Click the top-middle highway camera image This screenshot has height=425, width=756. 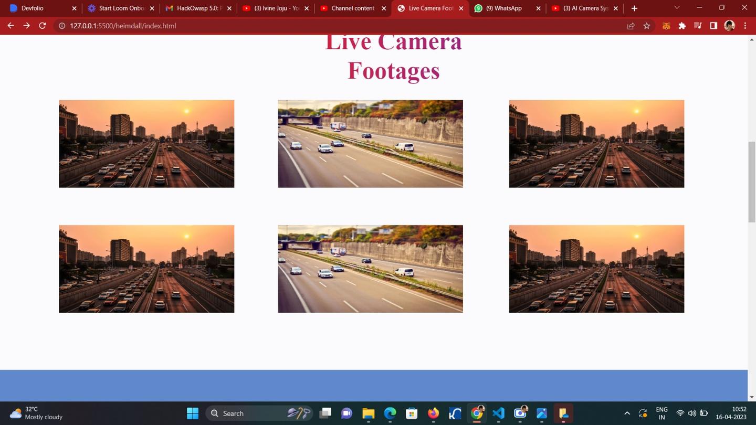tap(370, 144)
